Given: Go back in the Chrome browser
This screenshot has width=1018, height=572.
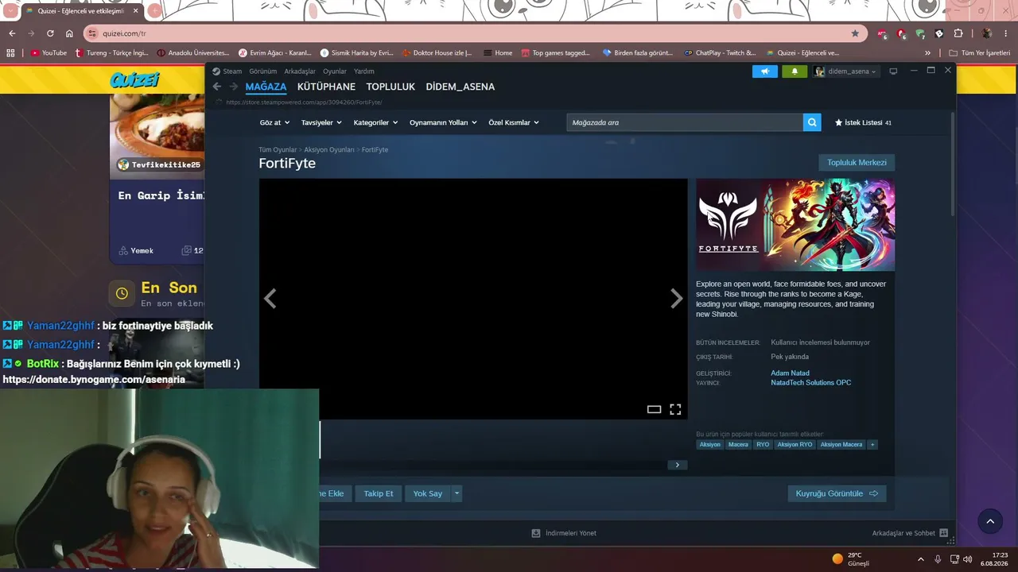Looking at the screenshot, I should coord(12,33).
